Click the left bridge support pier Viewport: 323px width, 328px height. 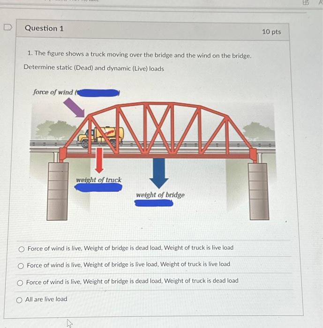[x=57, y=191]
